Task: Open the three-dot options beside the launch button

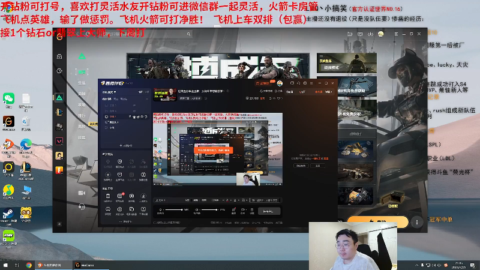Action: click(416, 222)
